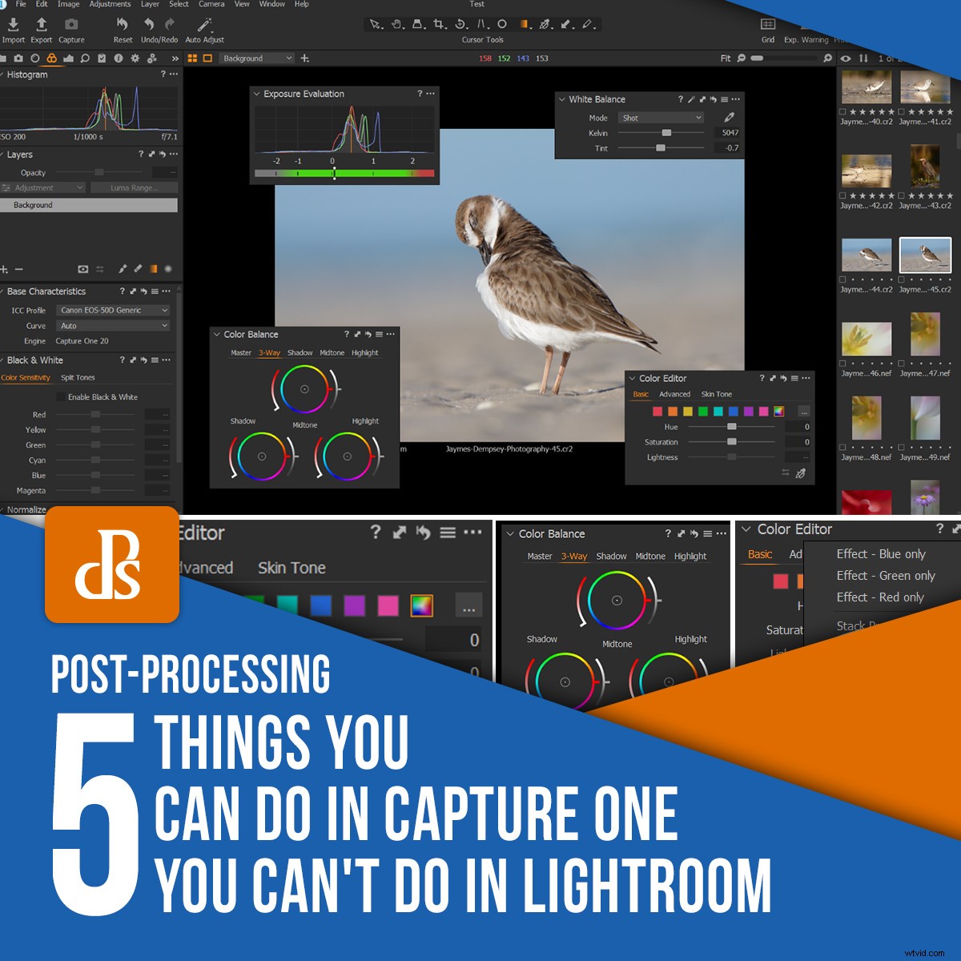This screenshot has height=961, width=961.
Task: Select the Pan hand tool
Action: pos(396,24)
